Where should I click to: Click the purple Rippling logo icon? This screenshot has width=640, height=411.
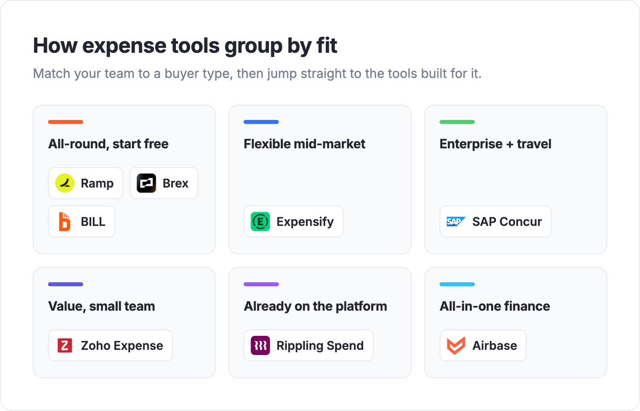260,345
